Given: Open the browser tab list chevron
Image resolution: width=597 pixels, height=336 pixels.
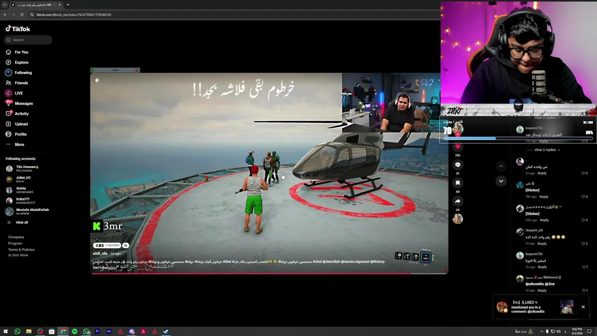Looking at the screenshot, I should point(4,5).
